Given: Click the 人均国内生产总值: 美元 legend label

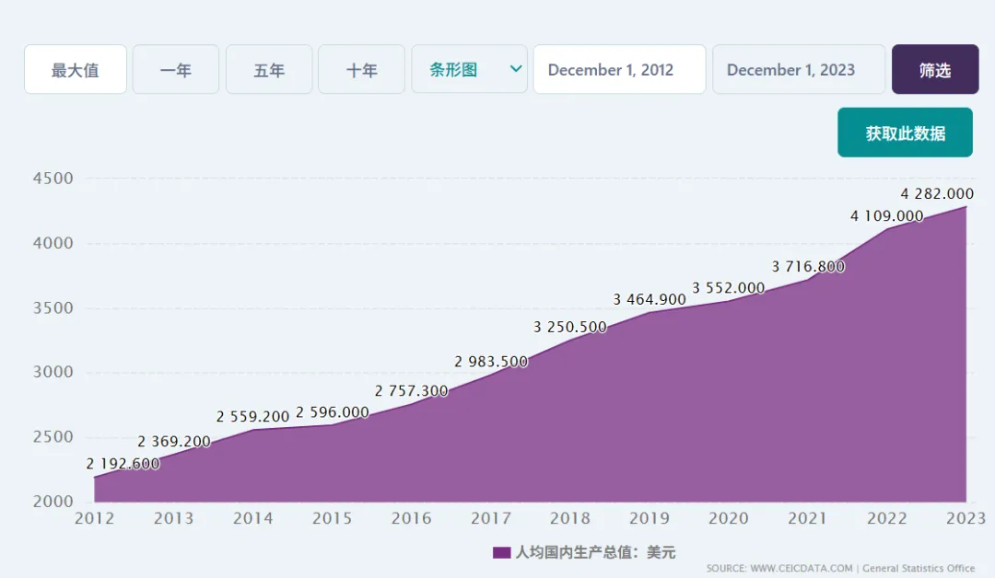Looking at the screenshot, I should tap(595, 552).
